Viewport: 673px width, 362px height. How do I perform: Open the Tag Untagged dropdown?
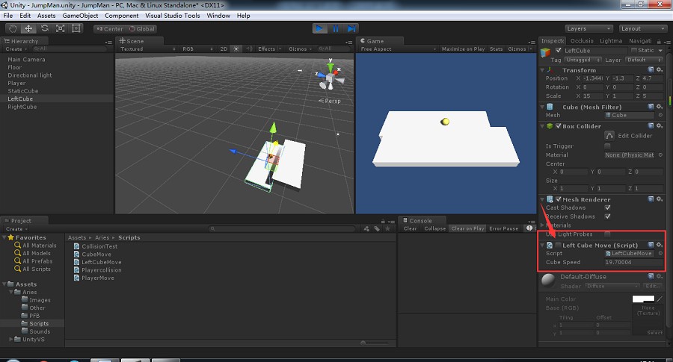tap(583, 60)
